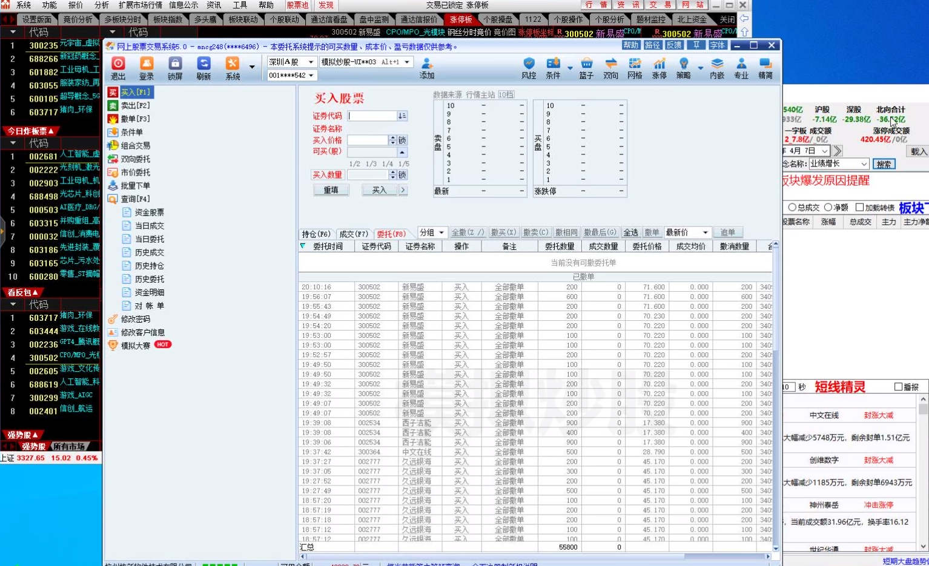Tick the 播报 broadcast checkbox
Image resolution: width=929 pixels, height=566 pixels.
pos(898,387)
